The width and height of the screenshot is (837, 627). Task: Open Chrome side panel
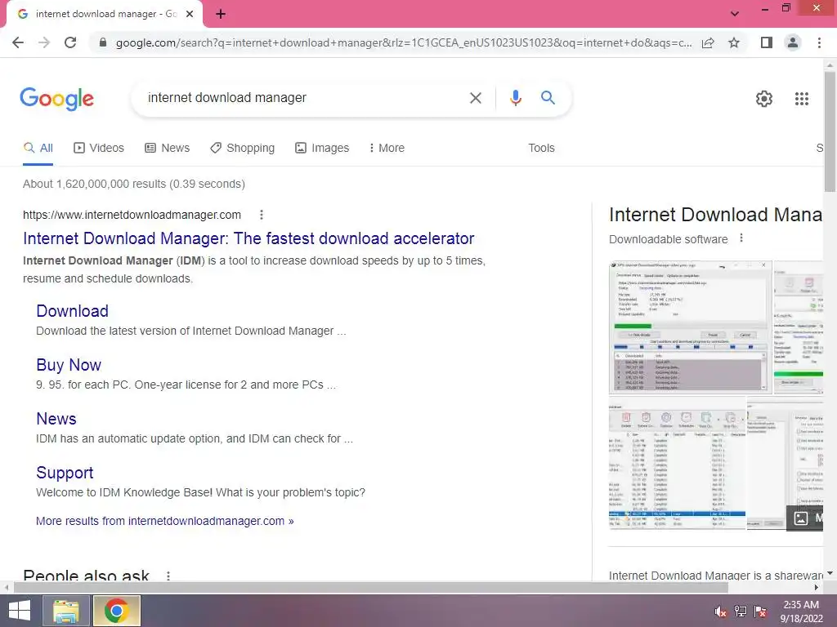coord(767,42)
